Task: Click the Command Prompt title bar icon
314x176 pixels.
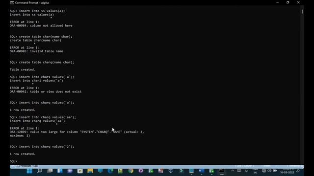Action: (12, 2)
